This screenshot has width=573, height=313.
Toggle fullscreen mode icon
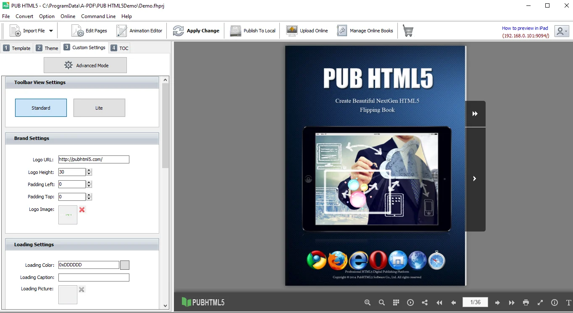pyautogui.click(x=540, y=302)
